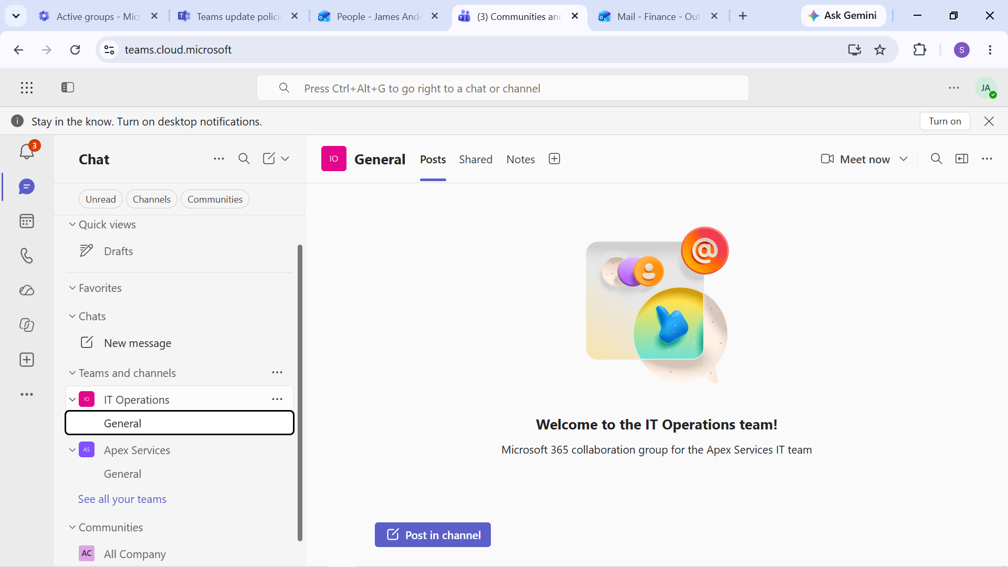
Task: Click the chat list vertical scrollbar
Action: [x=300, y=392]
